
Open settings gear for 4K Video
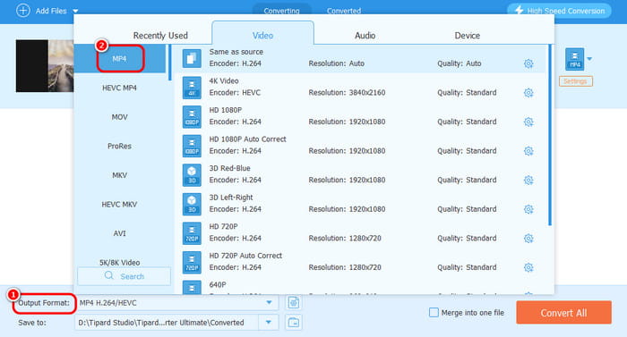[528, 93]
